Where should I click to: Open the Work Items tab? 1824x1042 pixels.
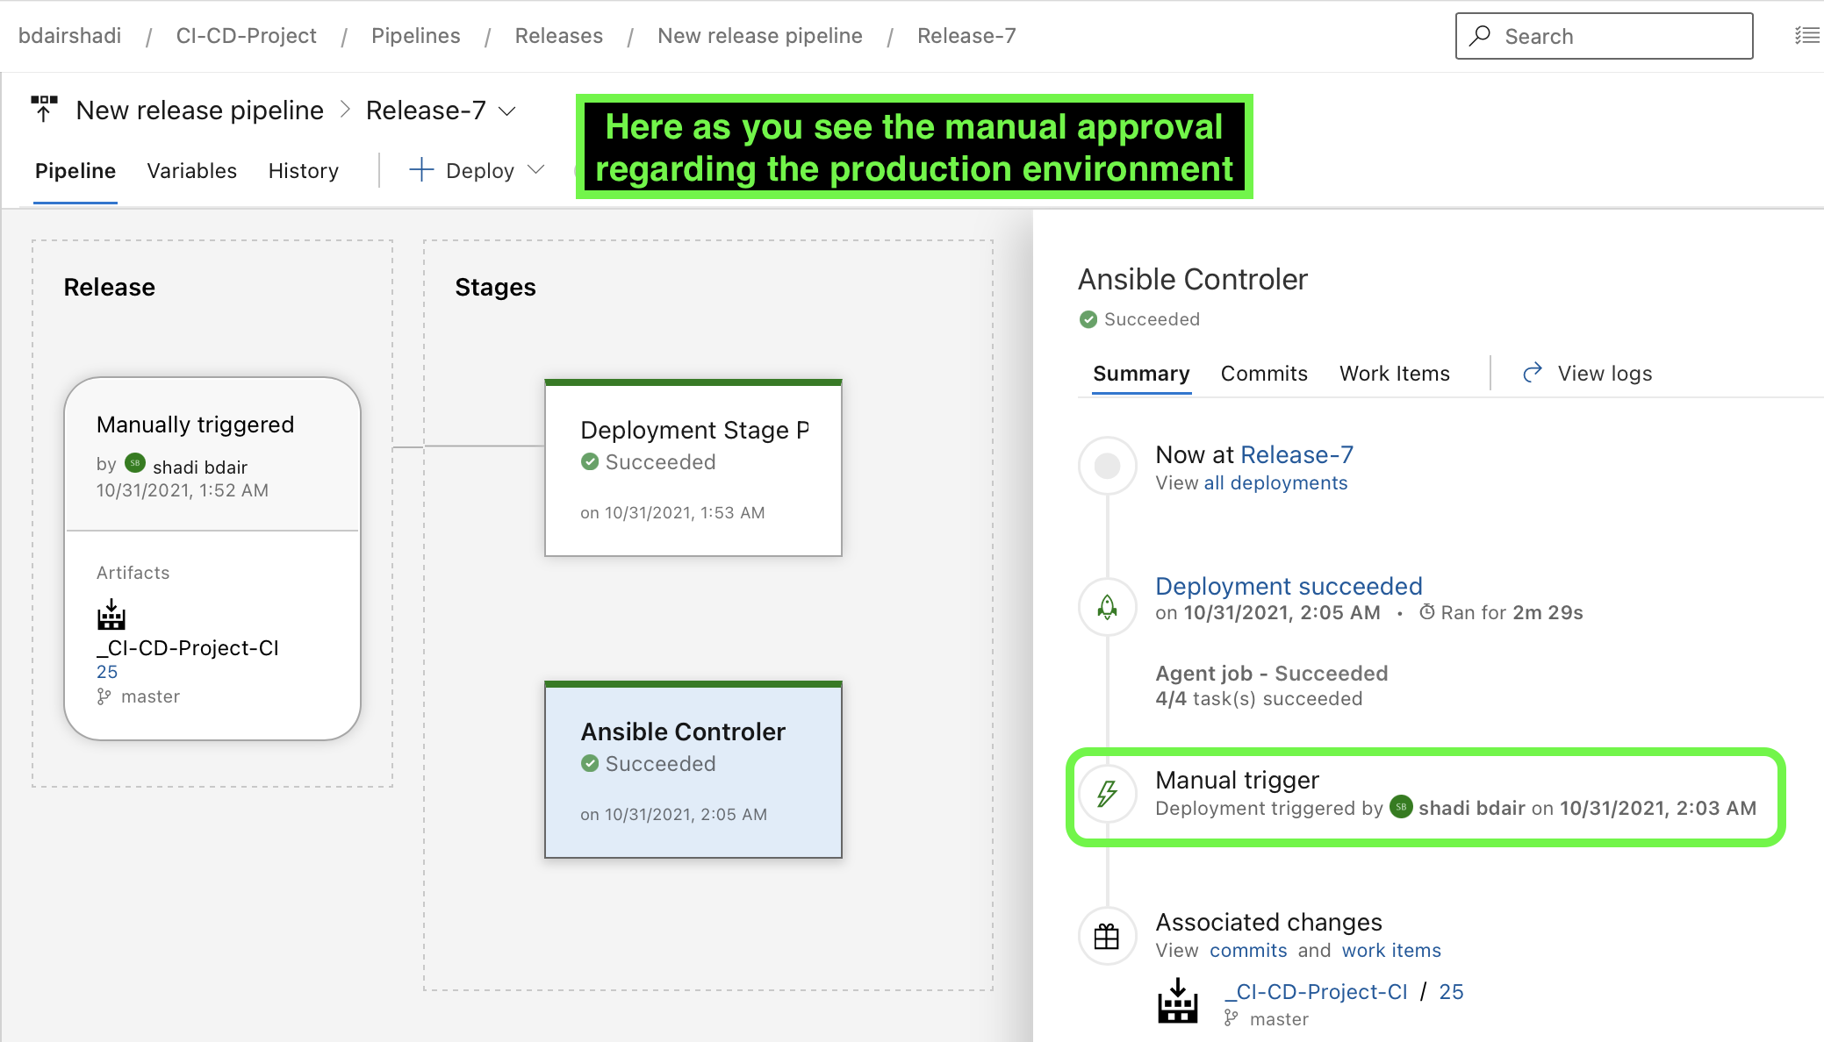click(1394, 374)
